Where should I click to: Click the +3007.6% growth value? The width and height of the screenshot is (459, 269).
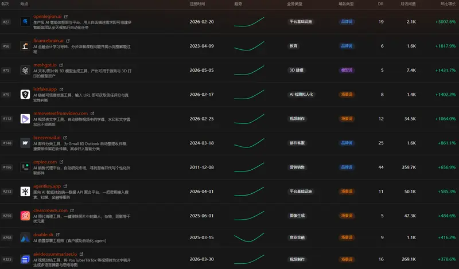click(445, 22)
